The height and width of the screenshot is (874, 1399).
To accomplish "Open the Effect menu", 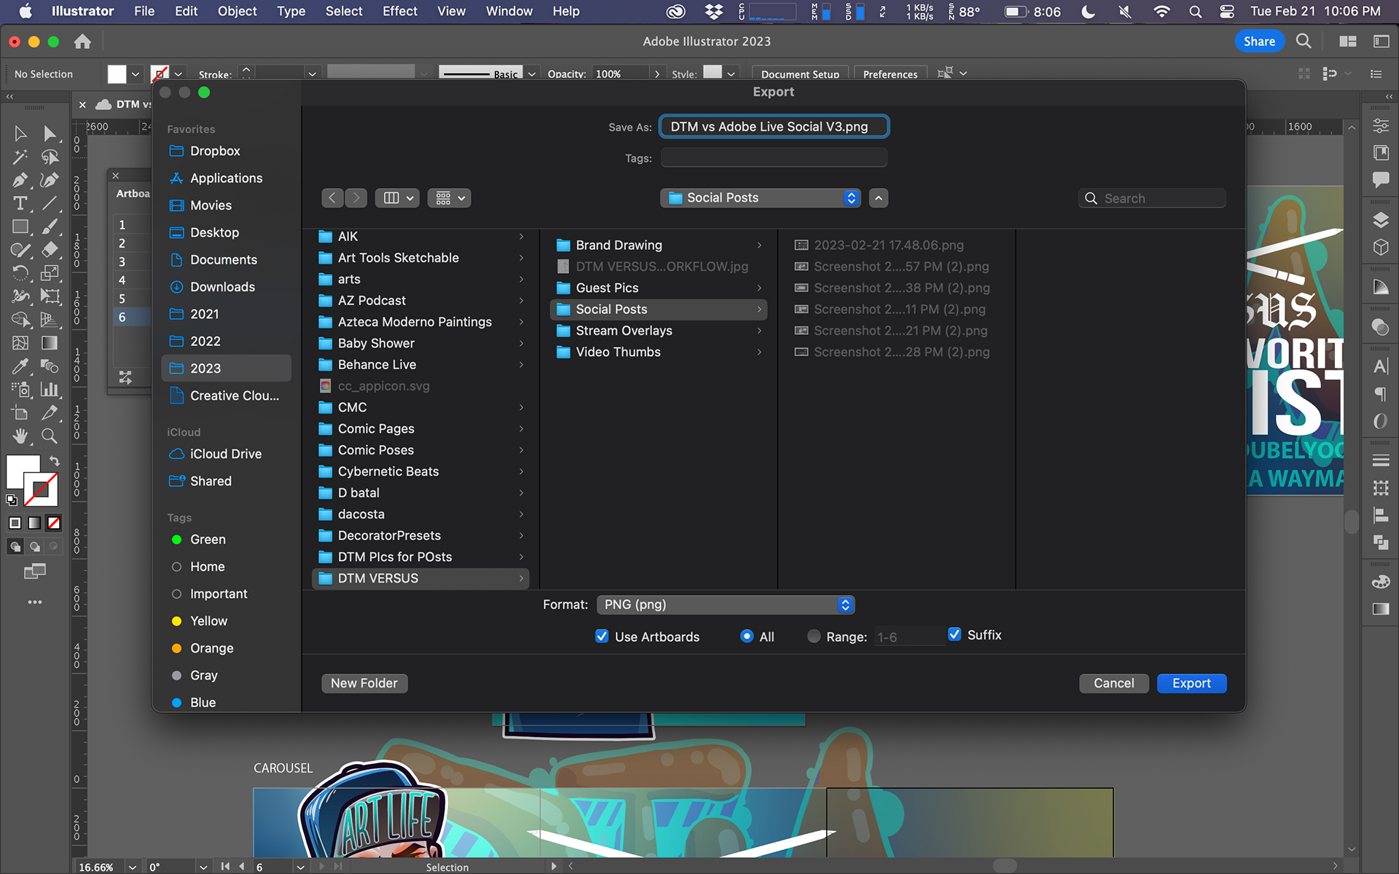I will click(400, 11).
